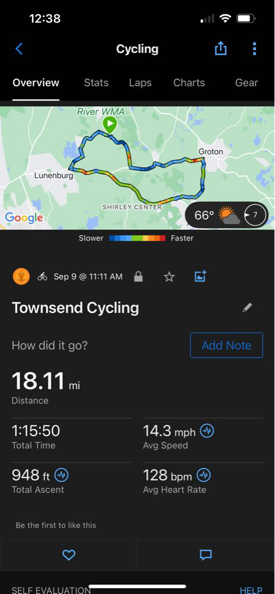This screenshot has height=594, width=275.
Task: Switch to the Laps tab
Action: click(x=140, y=83)
